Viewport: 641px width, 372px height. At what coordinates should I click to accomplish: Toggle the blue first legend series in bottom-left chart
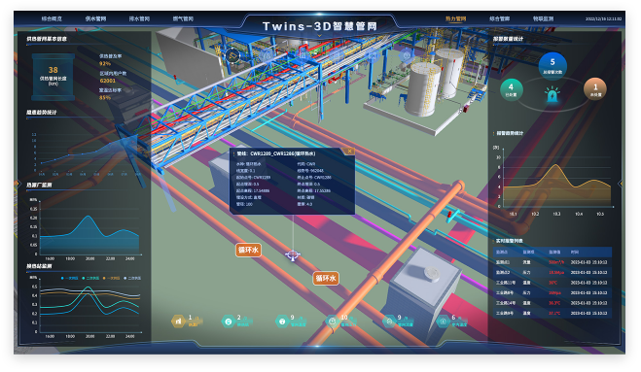point(69,278)
